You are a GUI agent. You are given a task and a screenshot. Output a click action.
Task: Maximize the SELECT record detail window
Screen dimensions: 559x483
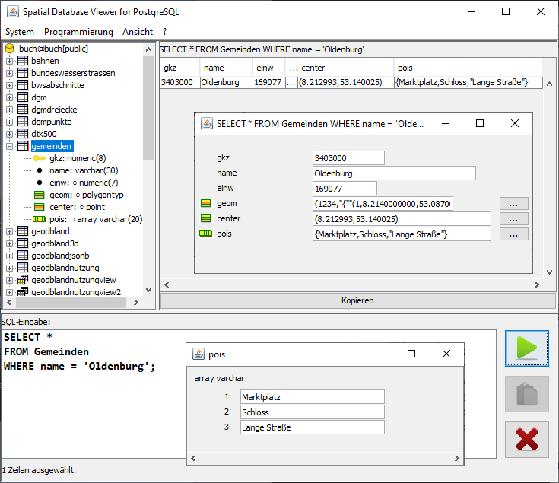(x=480, y=123)
